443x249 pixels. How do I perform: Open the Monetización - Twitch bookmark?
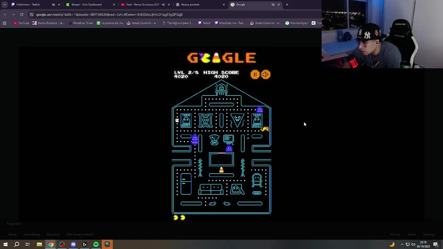pos(230,23)
